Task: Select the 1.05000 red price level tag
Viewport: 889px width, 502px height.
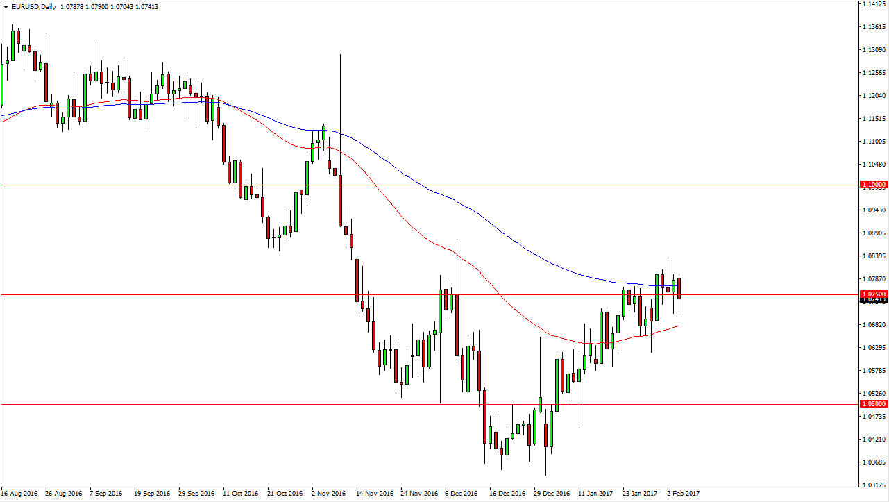Action: [x=873, y=403]
